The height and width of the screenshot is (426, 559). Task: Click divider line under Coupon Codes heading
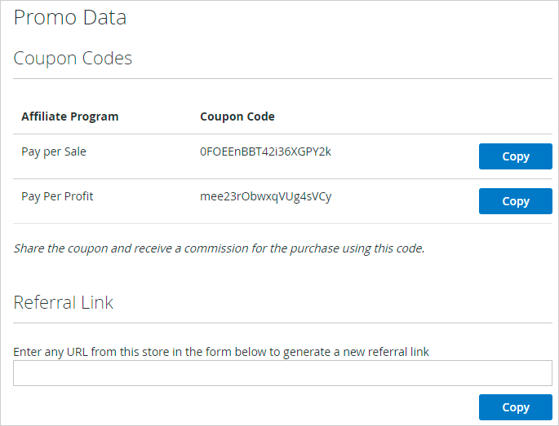click(x=282, y=79)
